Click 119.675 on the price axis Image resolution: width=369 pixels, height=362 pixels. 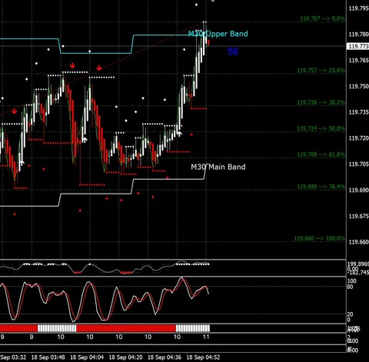(358, 216)
